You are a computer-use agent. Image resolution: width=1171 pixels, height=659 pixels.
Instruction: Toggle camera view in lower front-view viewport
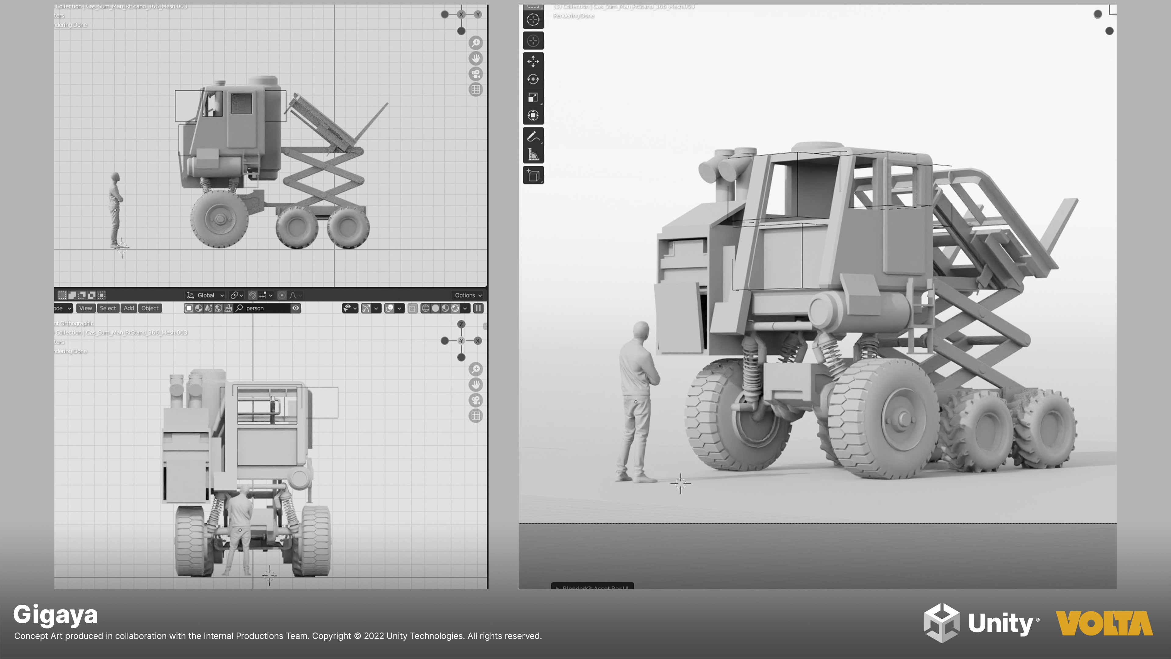point(475,400)
